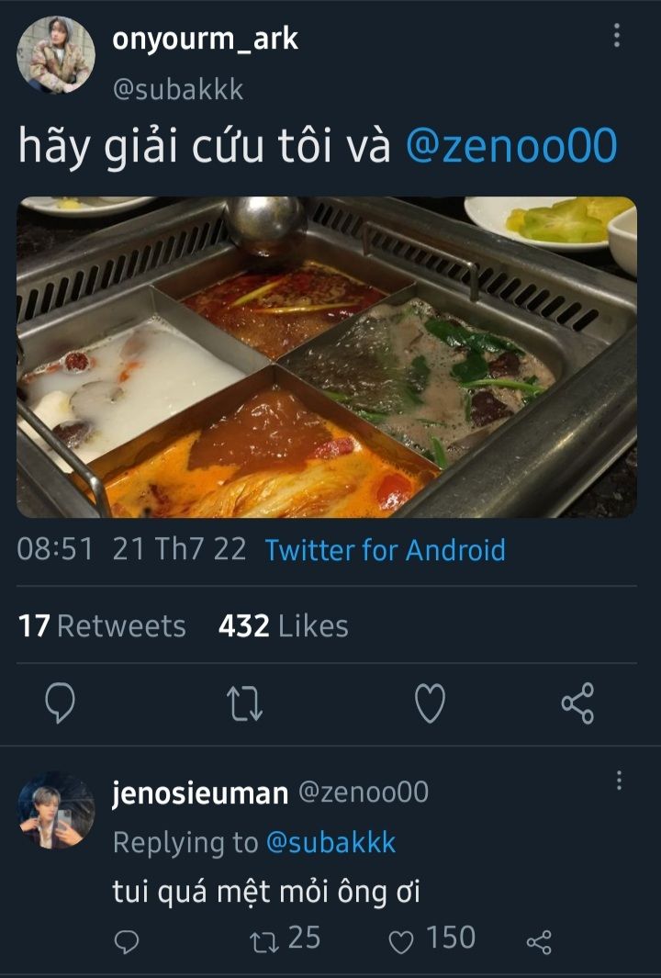661x978 pixels.
Task: Open the Twitter for Android source link
Action: point(385,550)
